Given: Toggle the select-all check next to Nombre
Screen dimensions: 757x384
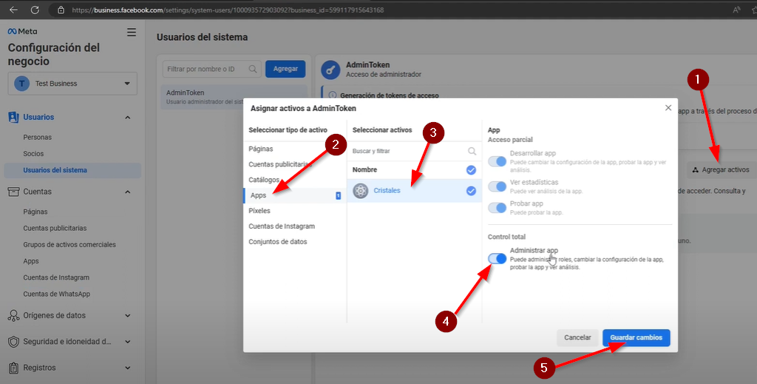Looking at the screenshot, I should (x=471, y=170).
